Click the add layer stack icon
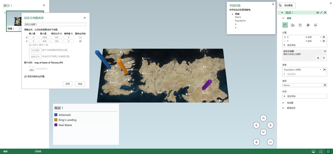Image resolution: width=333 pixels, height=154 pixels. pyautogui.click(x=280, y=5)
